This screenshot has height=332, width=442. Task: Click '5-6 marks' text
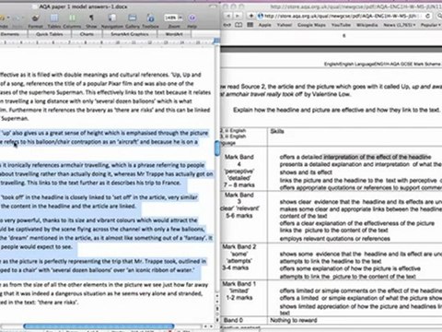[239, 216]
